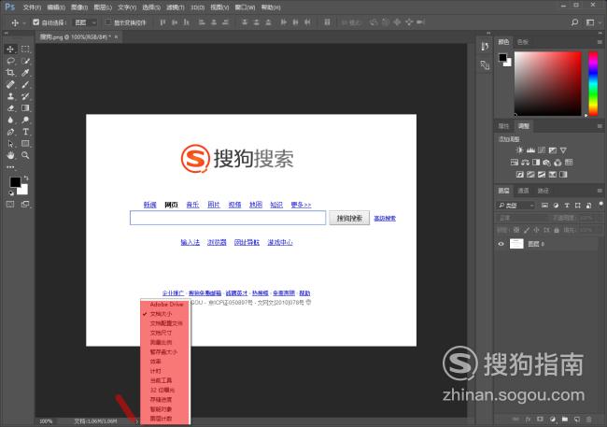Open the Adjustments panel flyout menu
Image resolution: width=607 pixels, height=427 pixels.
pyautogui.click(x=600, y=126)
